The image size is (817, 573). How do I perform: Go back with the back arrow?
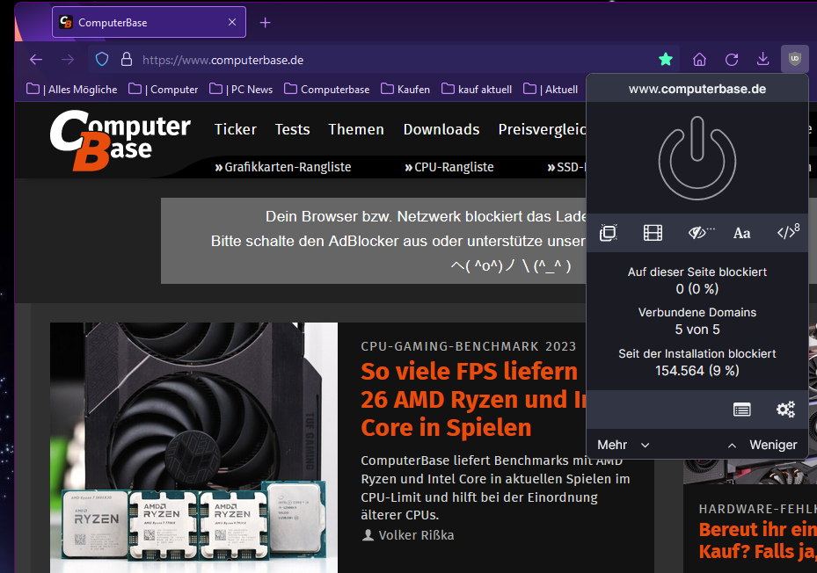point(36,60)
